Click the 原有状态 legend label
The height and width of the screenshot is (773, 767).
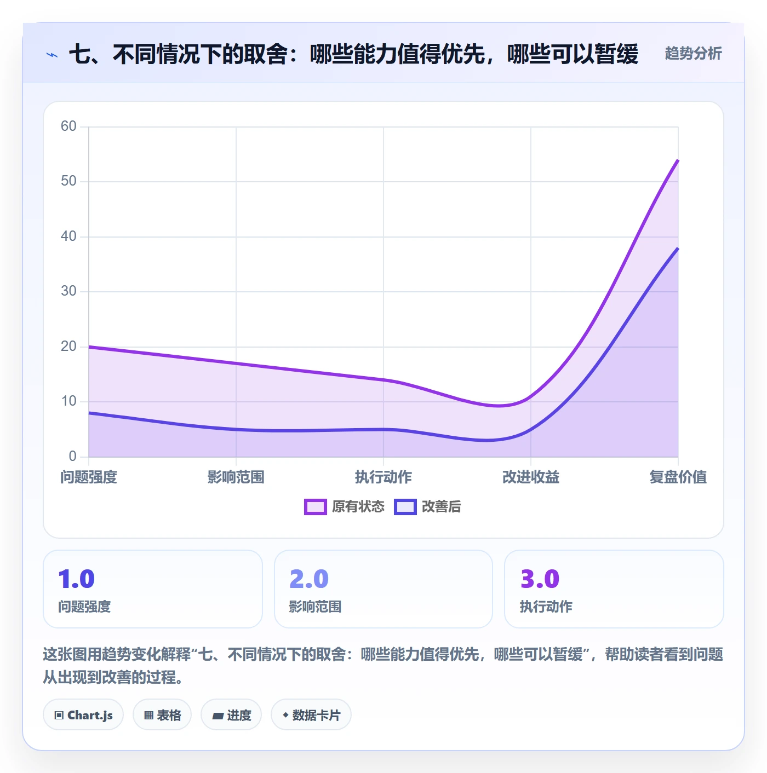click(x=358, y=507)
